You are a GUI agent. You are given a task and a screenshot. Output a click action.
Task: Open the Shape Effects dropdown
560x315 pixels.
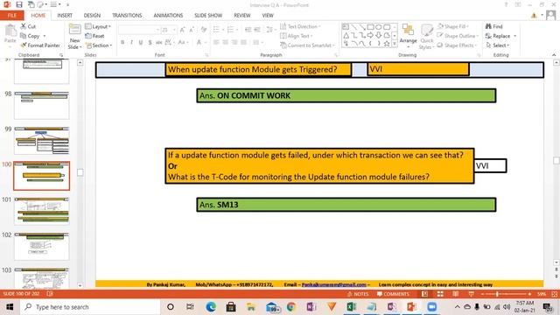tap(457, 45)
